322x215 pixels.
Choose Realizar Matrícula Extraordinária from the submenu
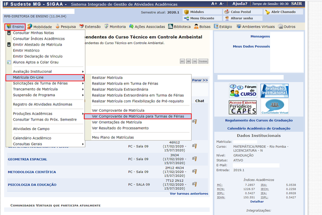120,90
